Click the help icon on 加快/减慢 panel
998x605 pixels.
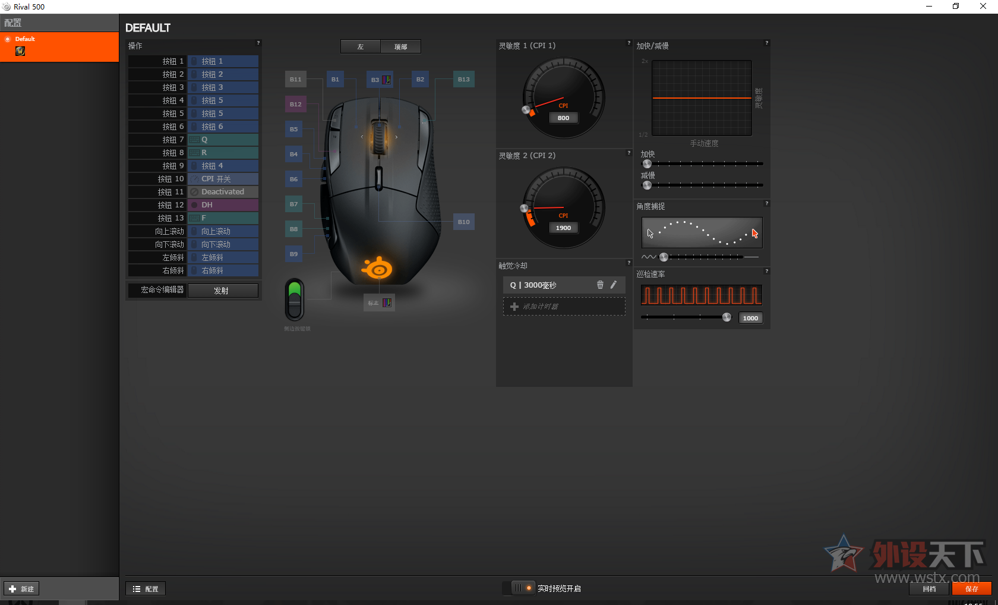[766, 43]
